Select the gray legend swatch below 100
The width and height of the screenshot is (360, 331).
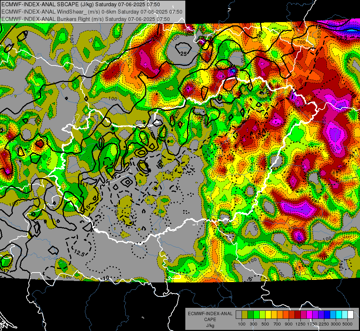point(239,315)
